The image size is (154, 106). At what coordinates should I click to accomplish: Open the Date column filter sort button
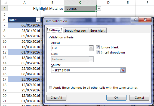point(38,20)
